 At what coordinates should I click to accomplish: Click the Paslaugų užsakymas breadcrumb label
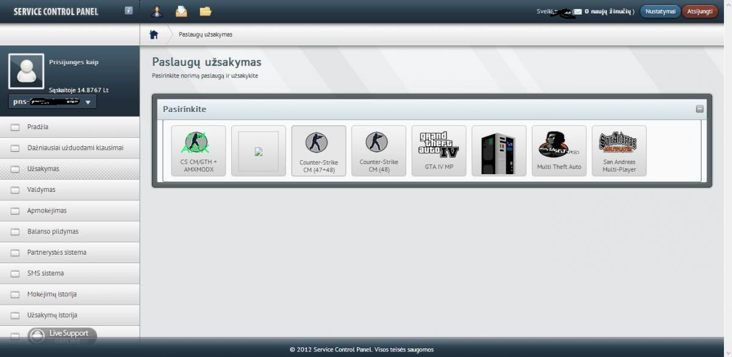point(206,35)
